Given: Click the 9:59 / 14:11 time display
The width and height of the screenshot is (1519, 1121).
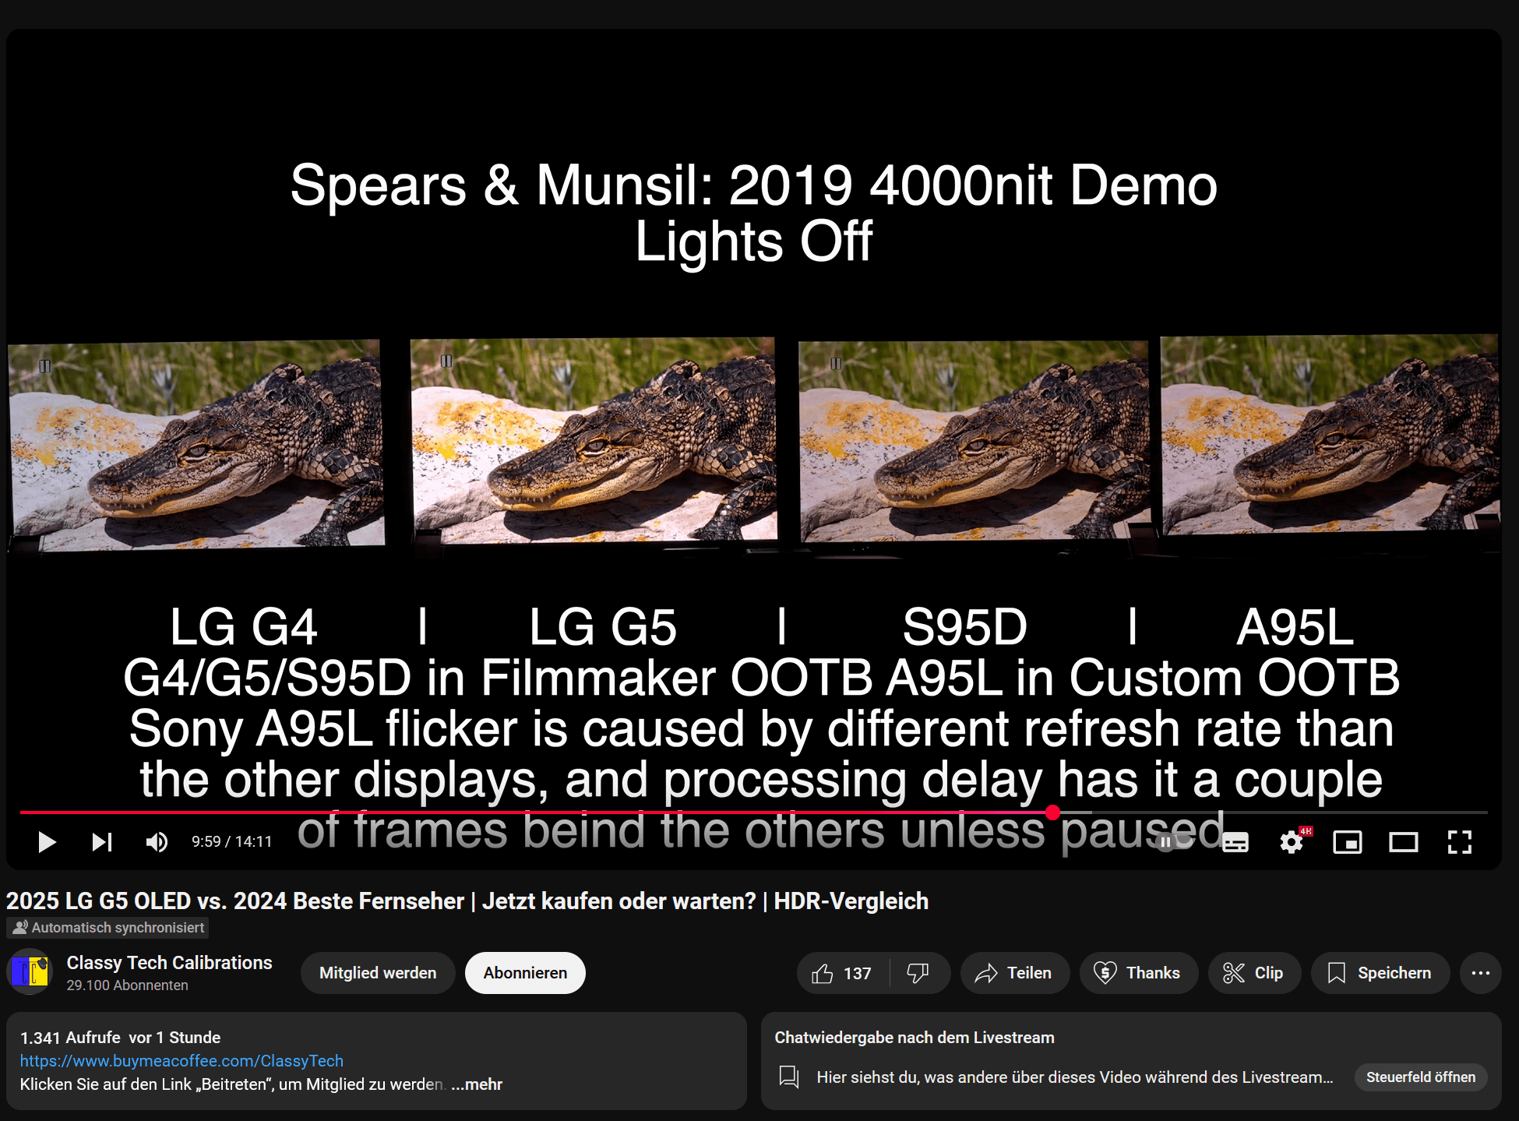Looking at the screenshot, I should click(x=232, y=842).
